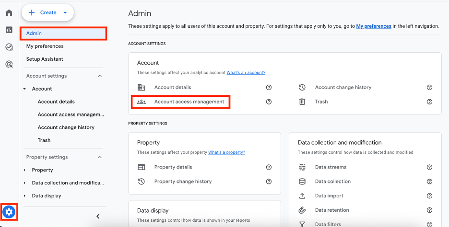Open the What's an account? link
Image resolution: width=449 pixels, height=227 pixels.
[x=246, y=73]
